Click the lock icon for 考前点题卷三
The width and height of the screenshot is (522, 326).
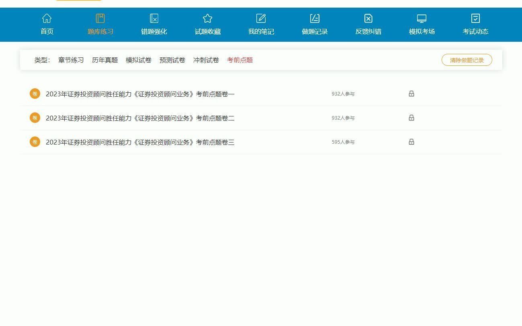pos(411,142)
